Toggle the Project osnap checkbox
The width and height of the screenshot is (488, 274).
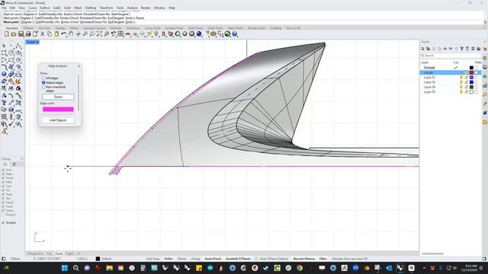click(3, 215)
